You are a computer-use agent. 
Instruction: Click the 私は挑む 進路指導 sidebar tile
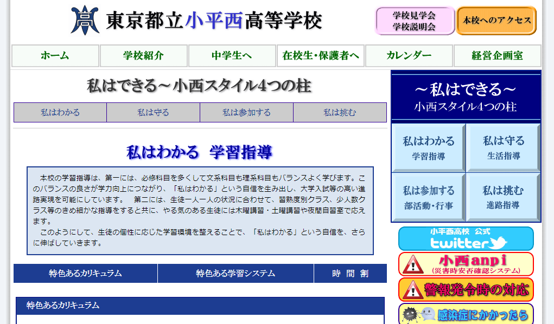tap(503, 197)
